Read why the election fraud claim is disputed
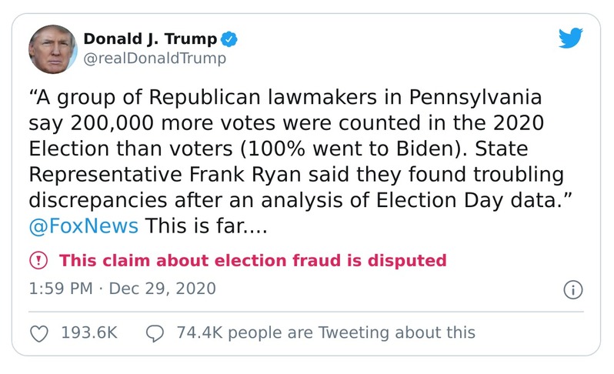 coord(252,260)
